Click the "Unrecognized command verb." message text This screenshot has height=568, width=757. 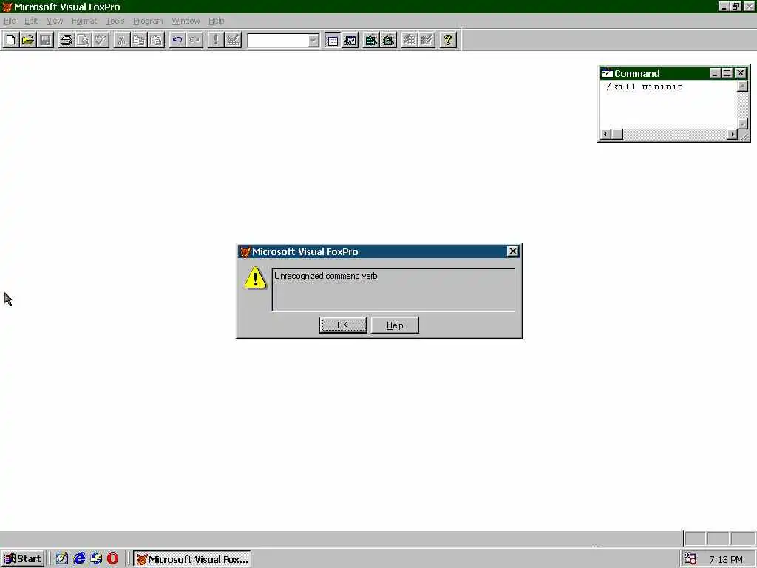(x=326, y=276)
